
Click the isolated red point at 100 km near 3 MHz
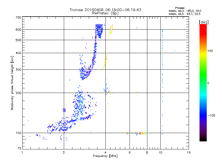91,132
